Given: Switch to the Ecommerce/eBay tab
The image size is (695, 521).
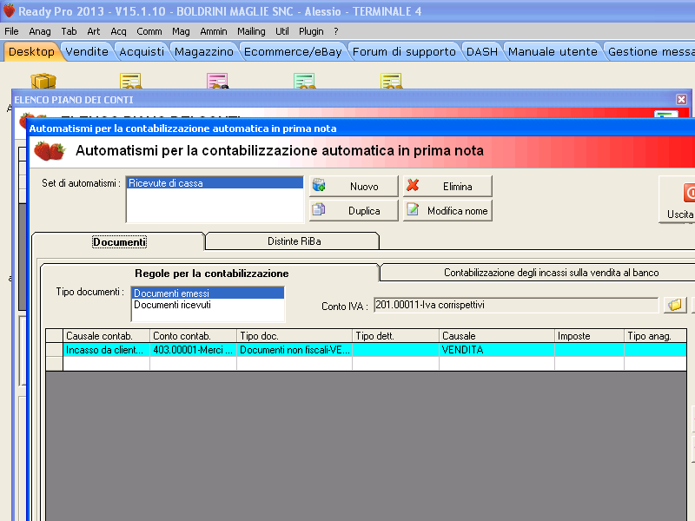Looking at the screenshot, I should click(x=293, y=52).
